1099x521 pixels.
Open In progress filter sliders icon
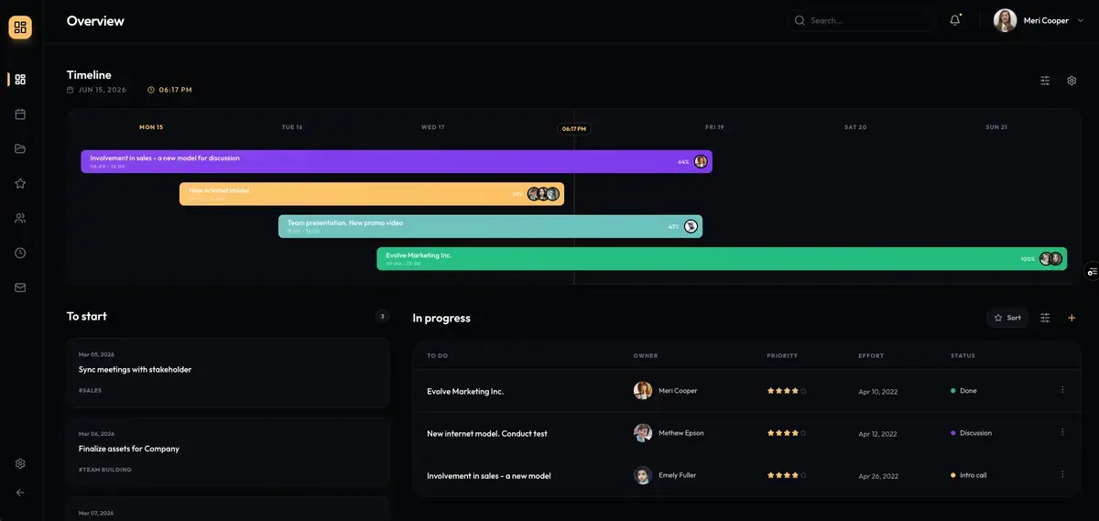(x=1045, y=318)
